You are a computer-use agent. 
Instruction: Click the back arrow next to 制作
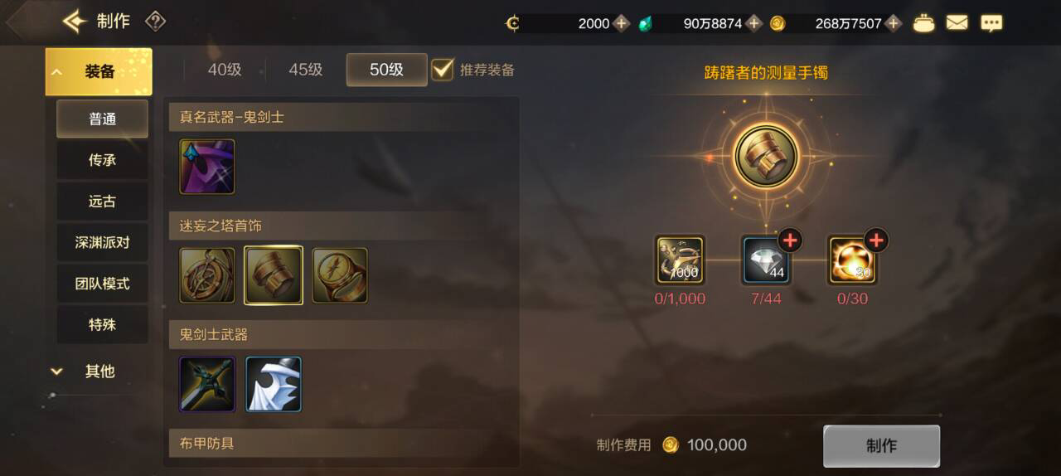pos(75,22)
